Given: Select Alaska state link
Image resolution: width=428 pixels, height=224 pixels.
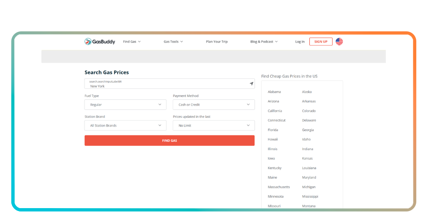Looking at the screenshot, I should click(x=306, y=92).
